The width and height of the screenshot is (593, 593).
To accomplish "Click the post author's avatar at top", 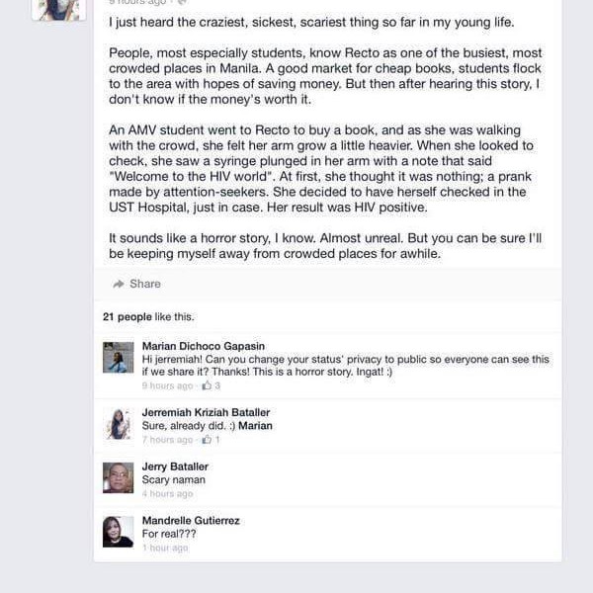I will [x=59, y=10].
